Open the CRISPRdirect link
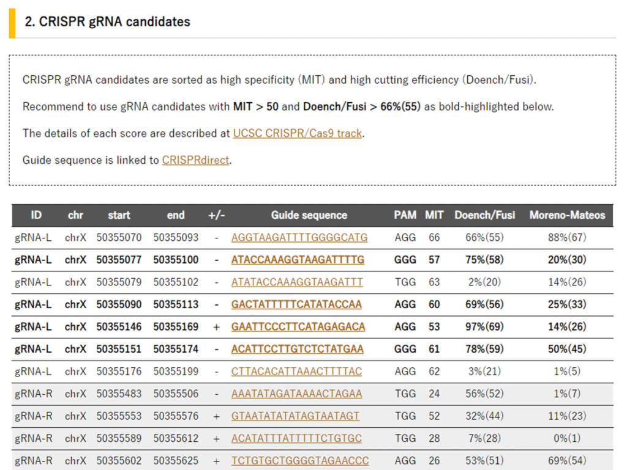Image resolution: width=627 pixels, height=470 pixels. (x=195, y=160)
